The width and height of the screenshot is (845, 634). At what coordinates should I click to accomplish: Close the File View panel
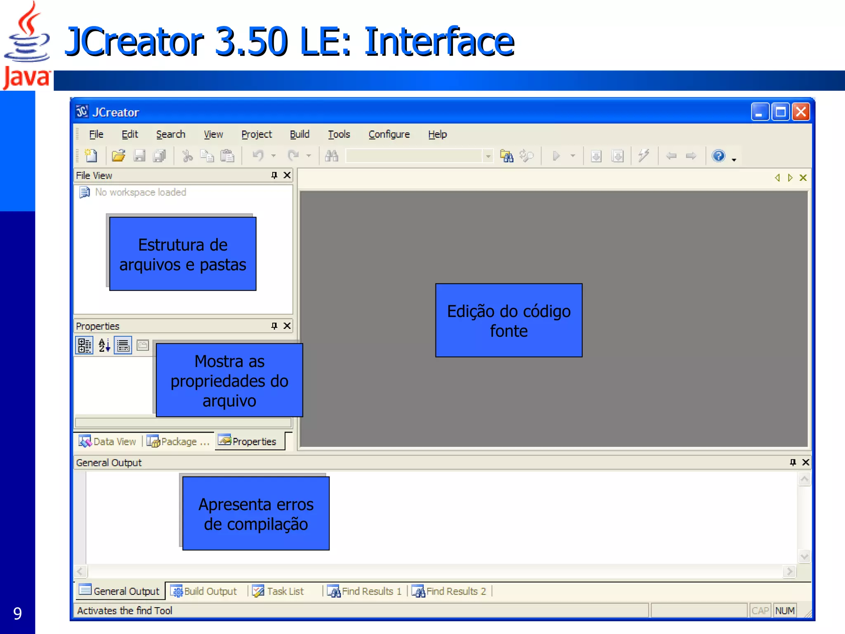[x=287, y=175]
